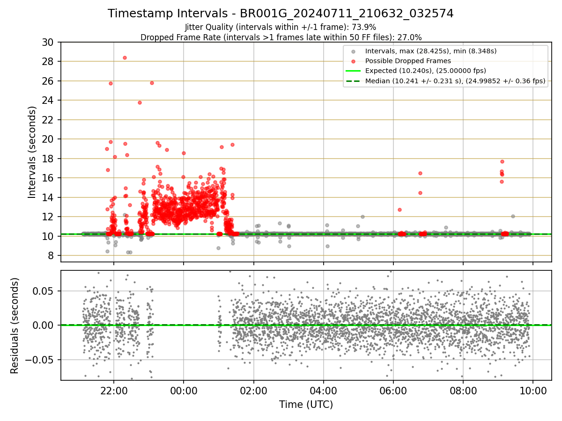
Task: Click the 'Possible Dropped Frames' legend entry
Action: (x=408, y=61)
